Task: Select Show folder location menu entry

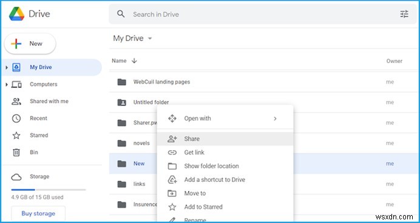Action: (x=225, y=166)
